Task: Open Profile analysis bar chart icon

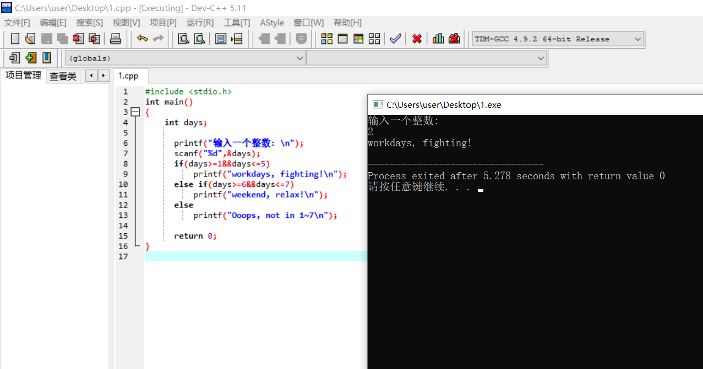Action: tap(438, 39)
